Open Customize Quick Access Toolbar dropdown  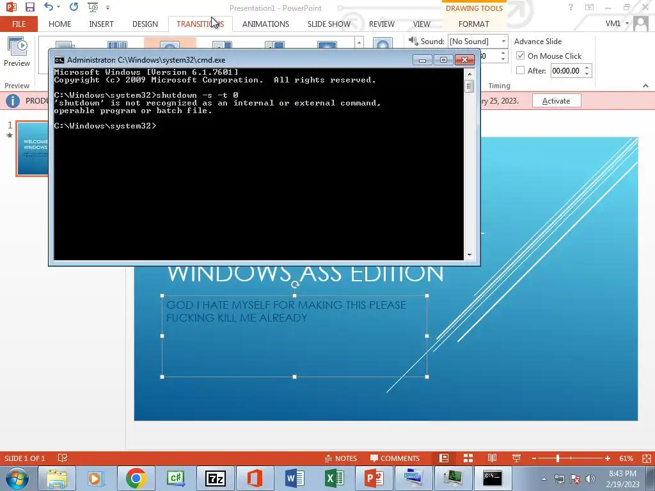(x=107, y=8)
